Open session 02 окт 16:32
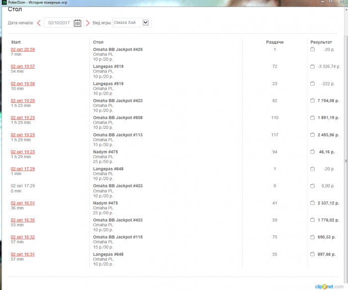 23,237
